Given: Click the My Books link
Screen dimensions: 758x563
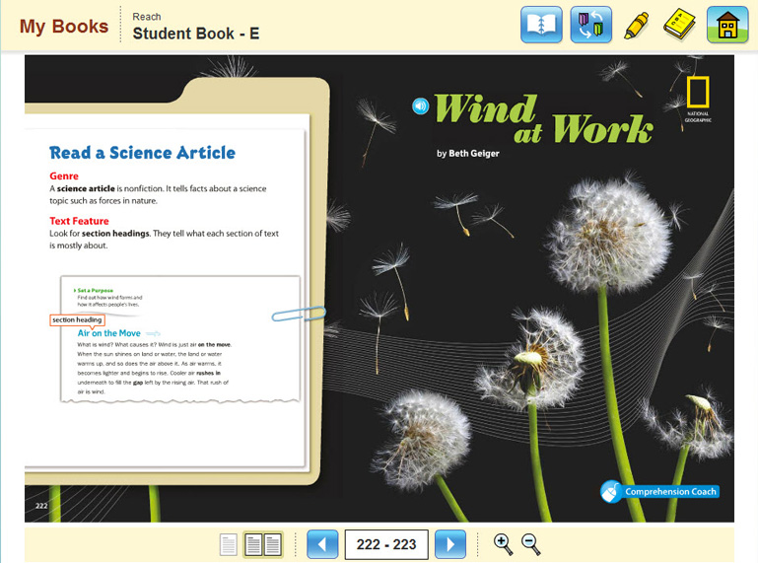Looking at the screenshot, I should click(x=64, y=27).
